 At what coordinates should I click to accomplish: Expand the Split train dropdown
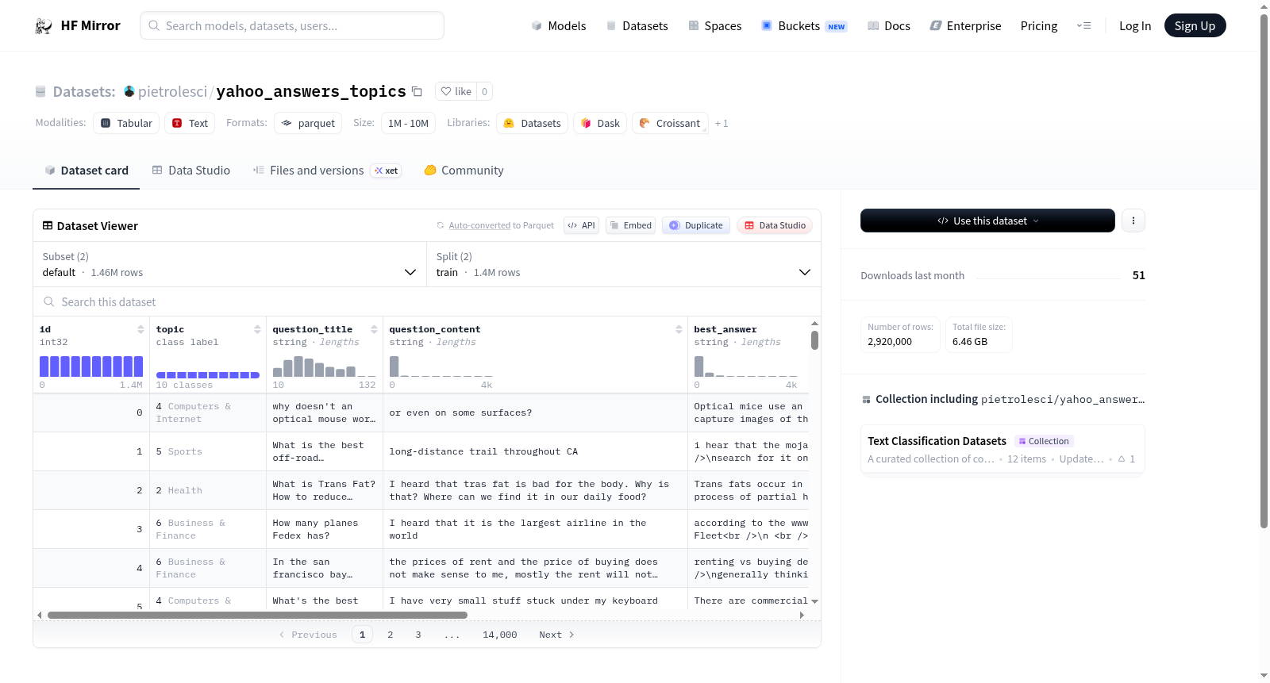[x=624, y=264]
